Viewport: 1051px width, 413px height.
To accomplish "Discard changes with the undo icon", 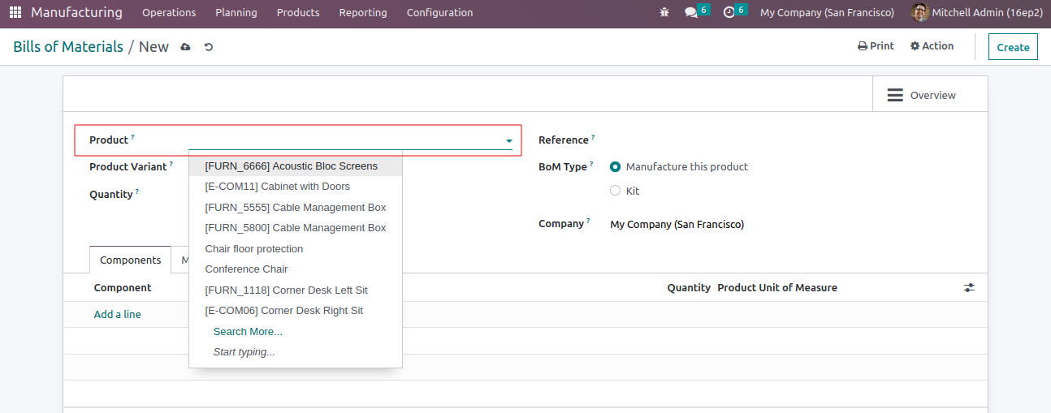I will pyautogui.click(x=209, y=47).
